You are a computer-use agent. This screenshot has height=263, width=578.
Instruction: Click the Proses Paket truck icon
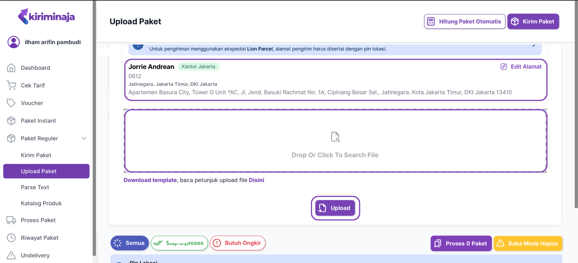(x=11, y=220)
